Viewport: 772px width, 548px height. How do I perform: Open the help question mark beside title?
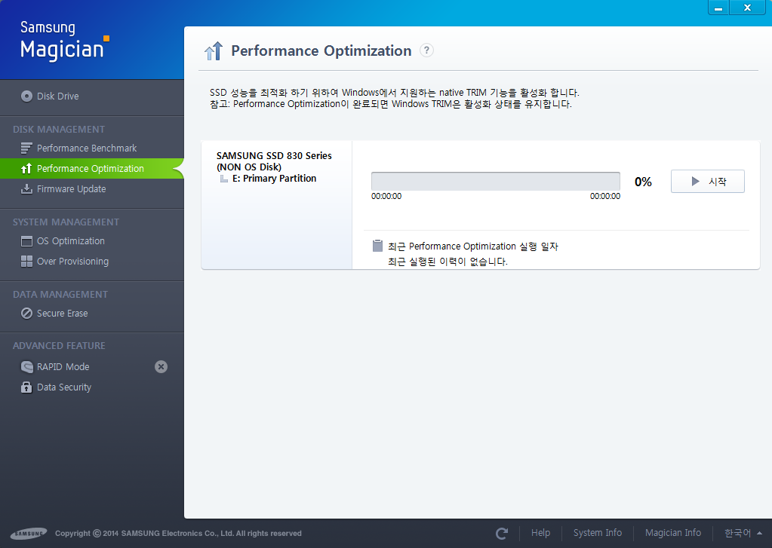[426, 51]
